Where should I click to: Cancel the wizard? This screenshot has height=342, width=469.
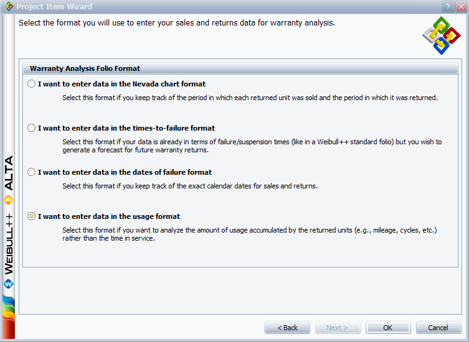tap(438, 328)
